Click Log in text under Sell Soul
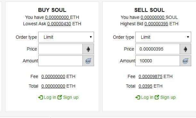The image size is (196, 118). (147, 97)
